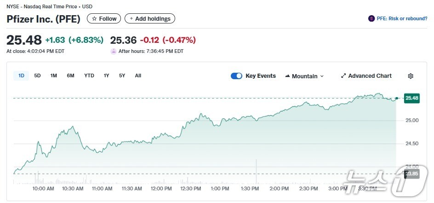Screen dimensions: 434x203
Task: Click the expand arrows icon for Advanced Chart
Action: click(343, 76)
